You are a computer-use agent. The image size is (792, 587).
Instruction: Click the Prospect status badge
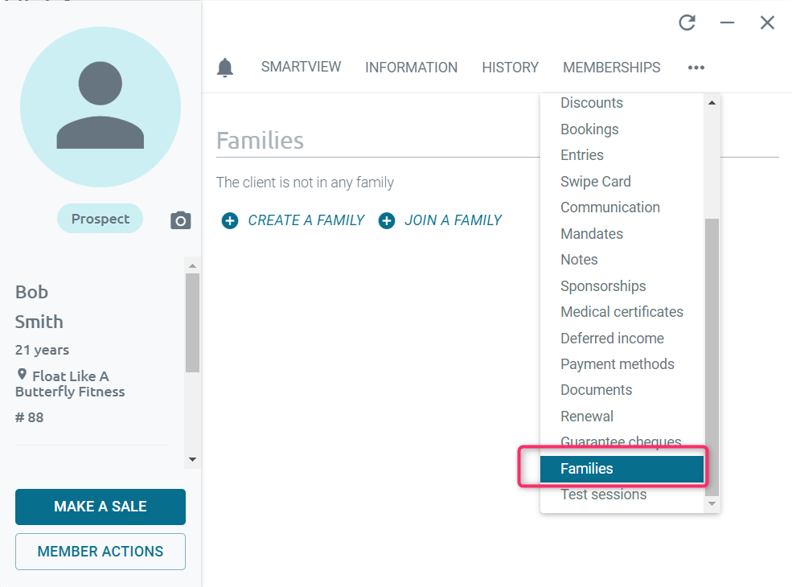point(100,219)
